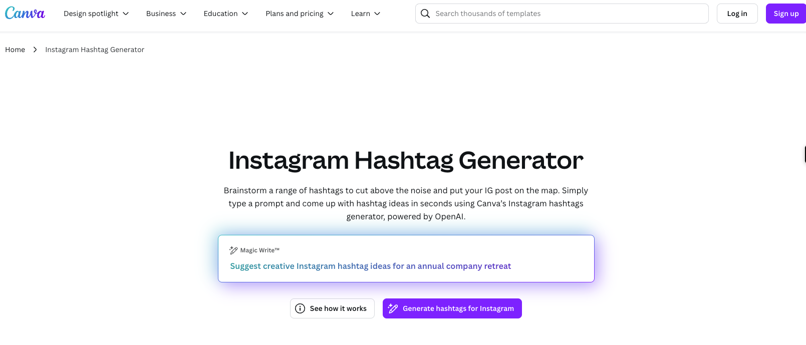Expand the Learn dropdown chevron

377,14
